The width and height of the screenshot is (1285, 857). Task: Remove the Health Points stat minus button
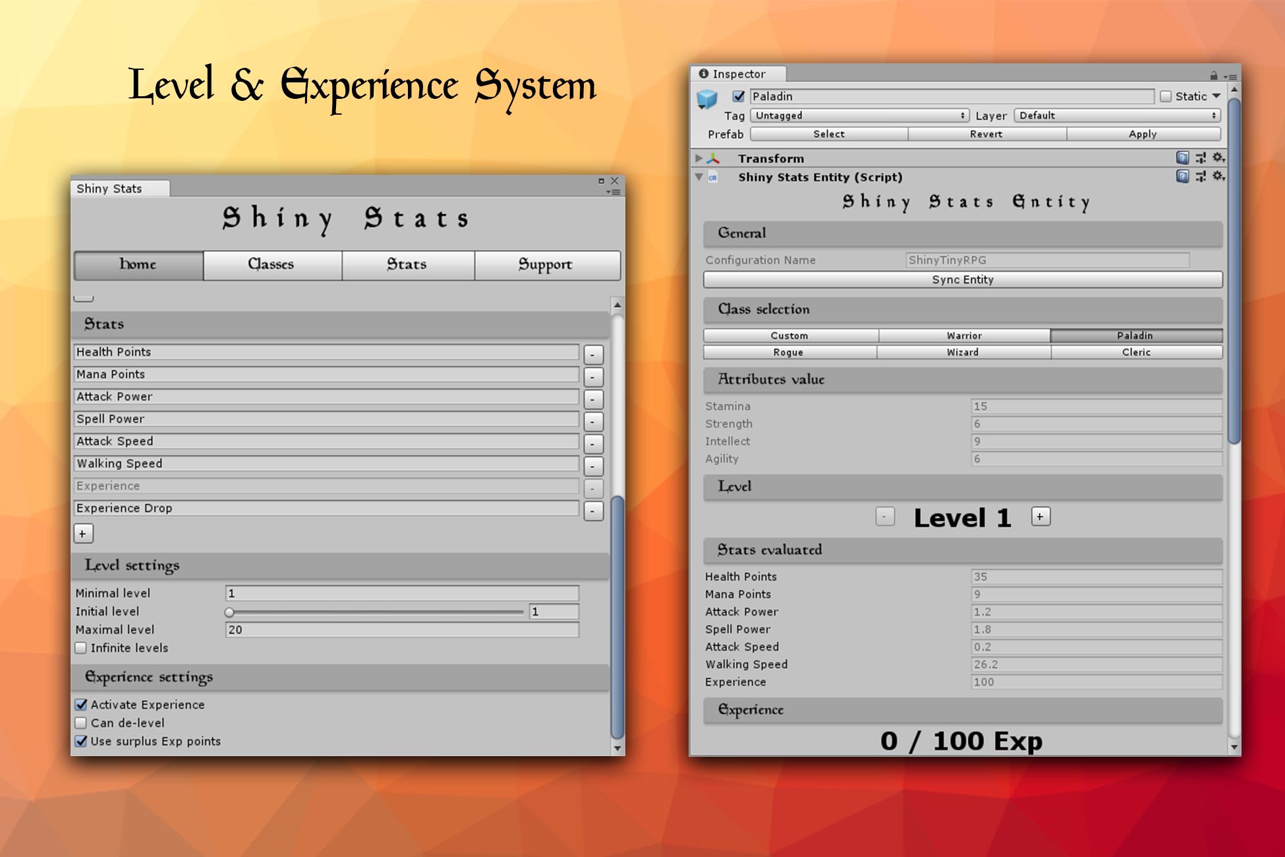point(593,355)
